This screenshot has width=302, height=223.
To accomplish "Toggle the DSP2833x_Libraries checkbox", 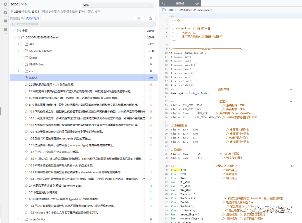I will pos(22,51).
